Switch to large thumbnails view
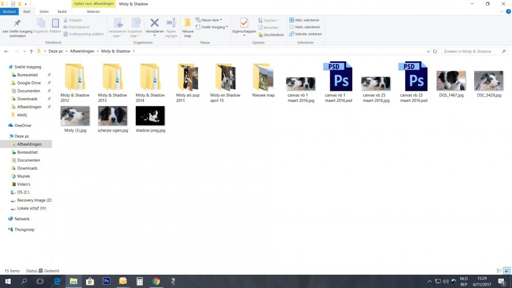Image resolution: width=512 pixels, height=288 pixels. (x=507, y=271)
